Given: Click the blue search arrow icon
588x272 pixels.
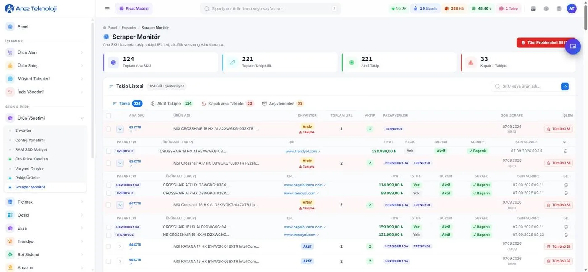Looking at the screenshot, I should coord(565,86).
